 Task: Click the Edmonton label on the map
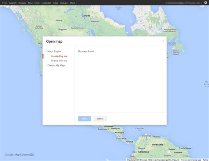click(62, 29)
